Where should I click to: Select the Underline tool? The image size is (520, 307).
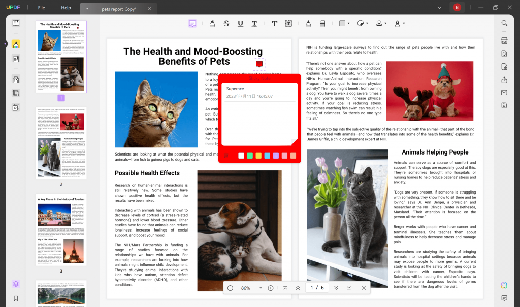[240, 23]
